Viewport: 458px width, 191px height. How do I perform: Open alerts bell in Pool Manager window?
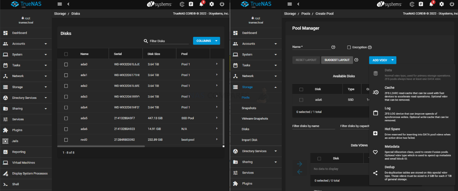pyautogui.click(x=431, y=4)
